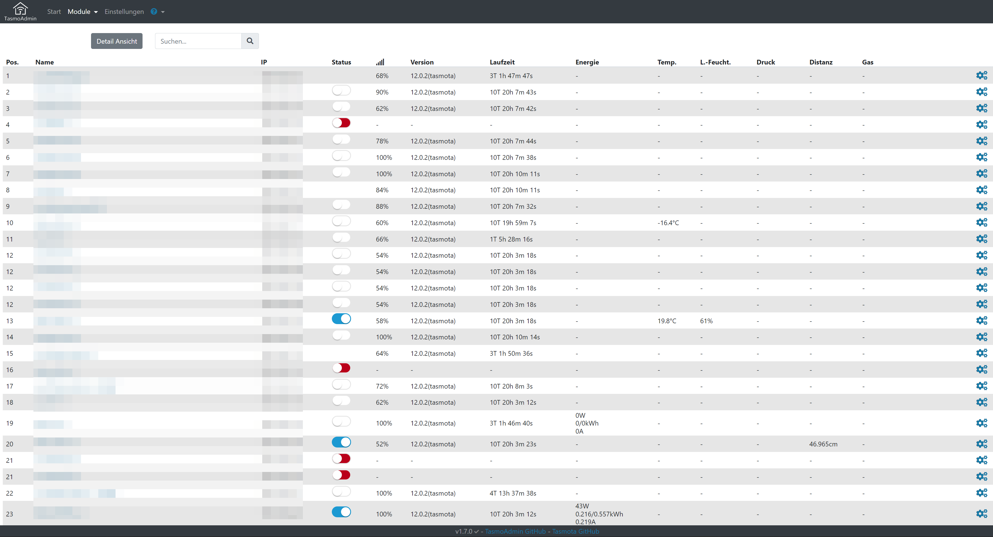Viewport: 993px width, 537px height.
Task: Open the Einstellungen menu item
Action: click(x=124, y=12)
